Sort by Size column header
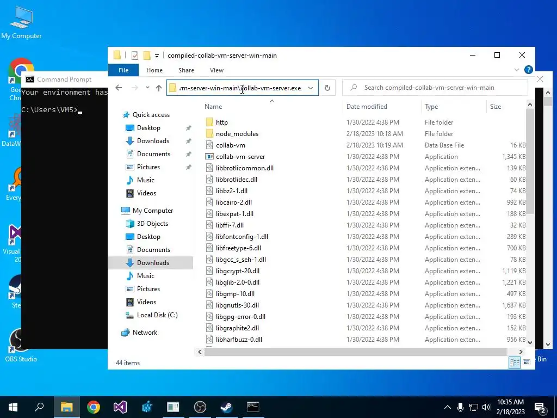This screenshot has width=557, height=418. tap(495, 107)
